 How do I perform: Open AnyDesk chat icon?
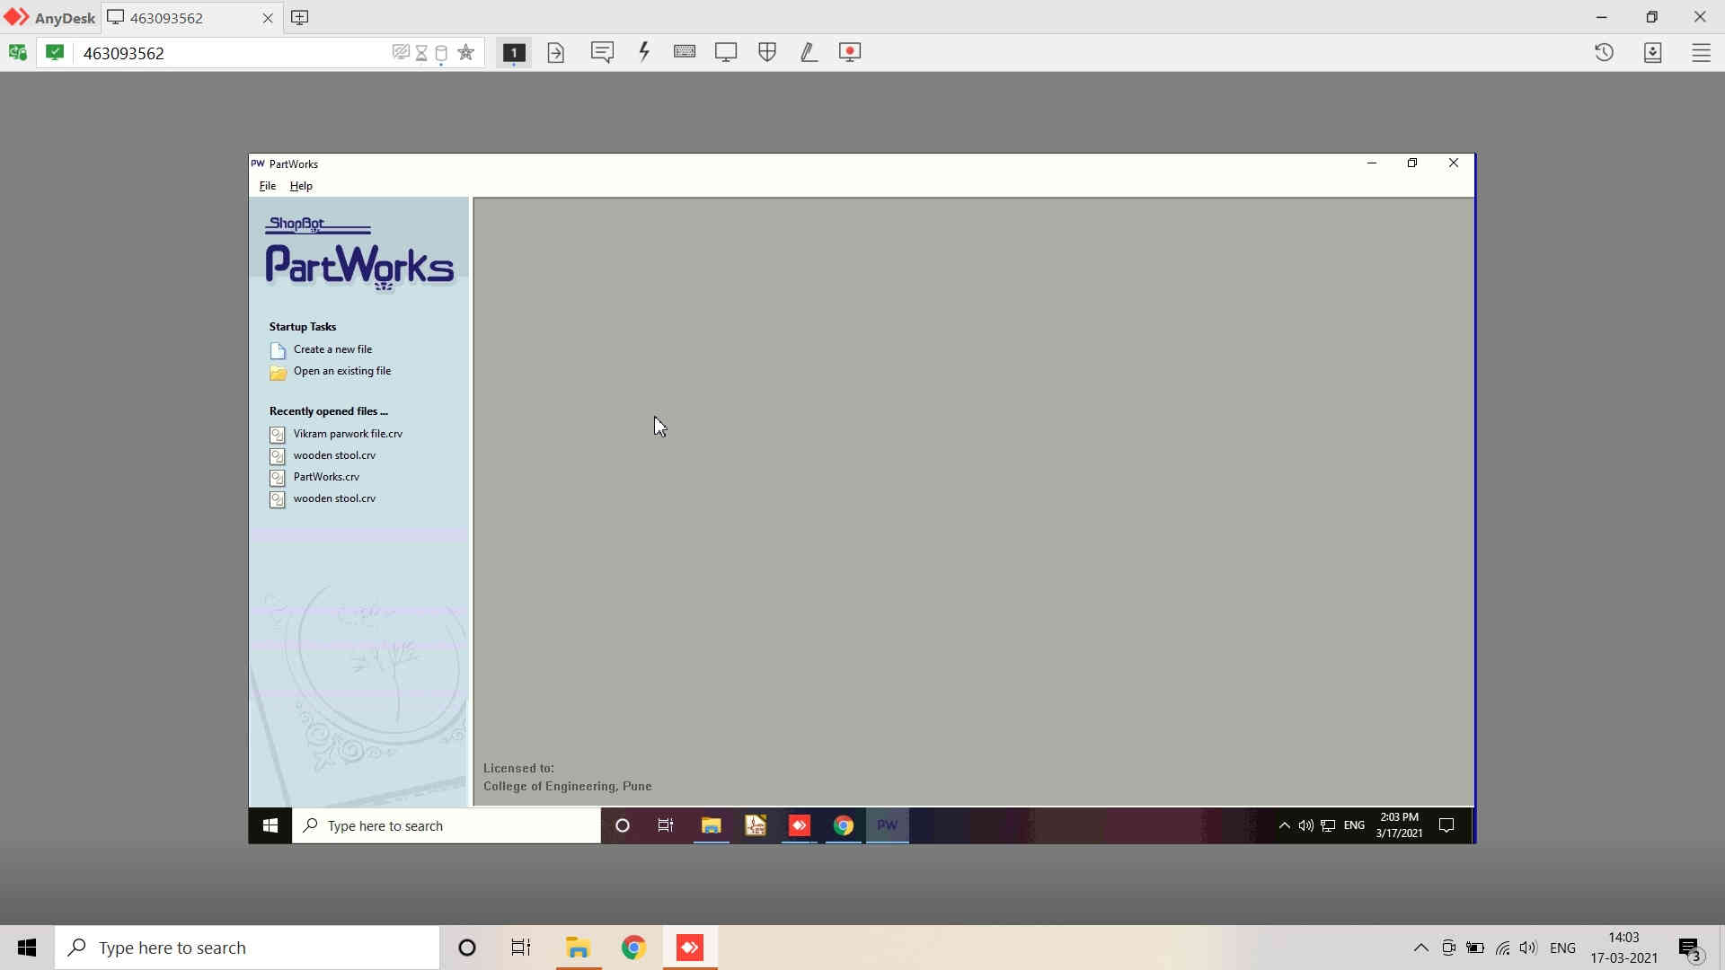602,52
